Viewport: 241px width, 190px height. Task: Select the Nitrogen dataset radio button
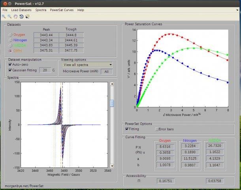coord(10,40)
